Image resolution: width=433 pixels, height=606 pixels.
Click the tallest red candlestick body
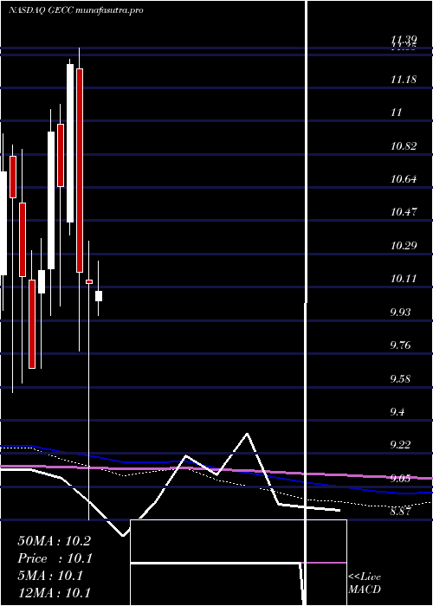[x=80, y=171]
